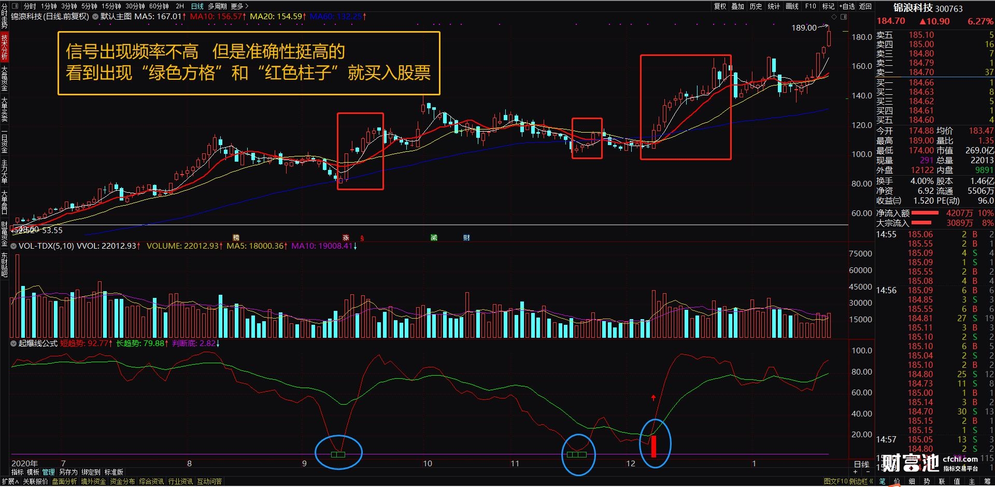Toggle the side panel icon at chart top-right
Image resolution: width=995 pixels, height=487 pixels.
[844, 17]
